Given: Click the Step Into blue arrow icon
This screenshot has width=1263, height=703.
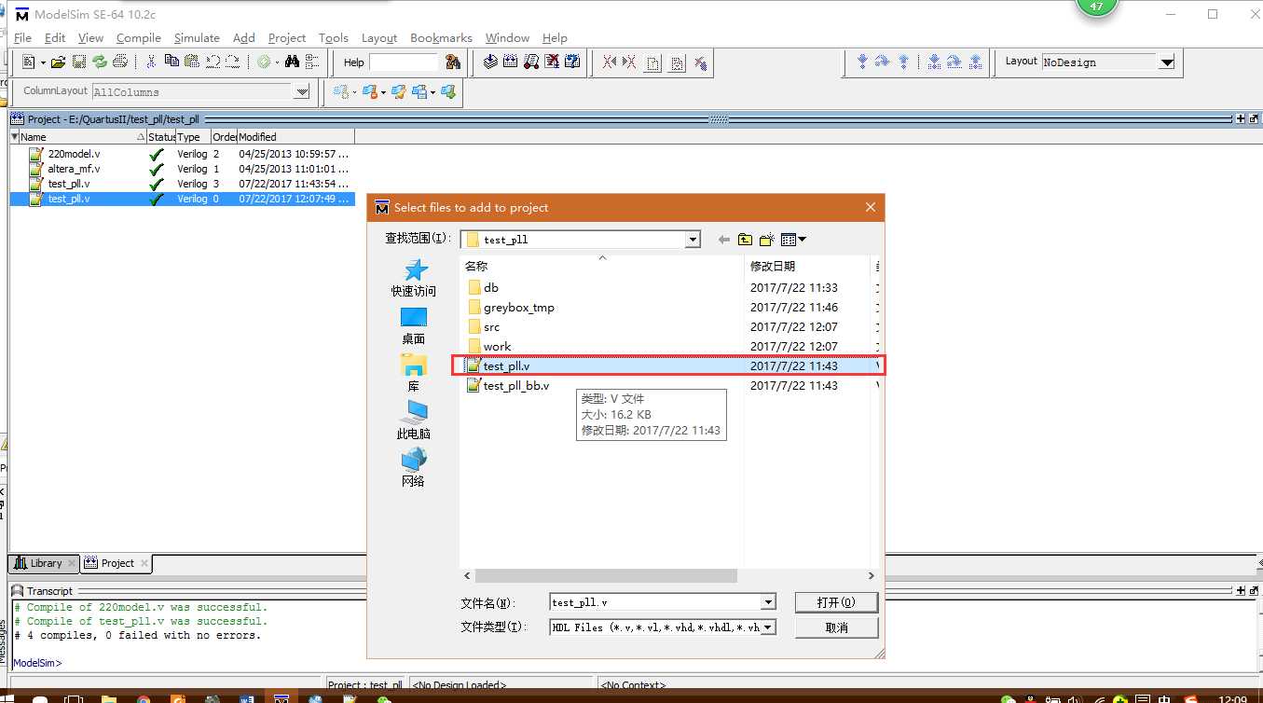Looking at the screenshot, I should [x=862, y=62].
